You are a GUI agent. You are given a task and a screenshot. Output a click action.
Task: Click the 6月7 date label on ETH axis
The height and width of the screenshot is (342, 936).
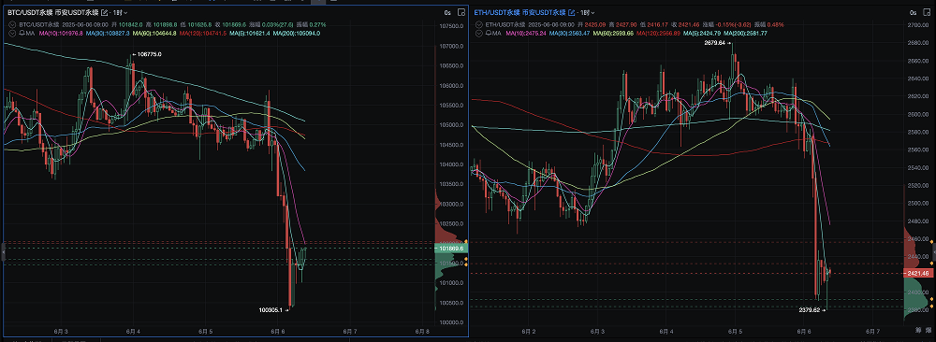[873, 331]
